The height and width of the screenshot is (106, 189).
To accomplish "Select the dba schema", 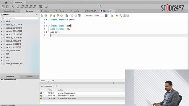I will pyautogui.click(x=7, y=54).
